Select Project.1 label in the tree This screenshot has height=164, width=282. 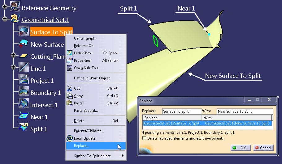pos(42,81)
